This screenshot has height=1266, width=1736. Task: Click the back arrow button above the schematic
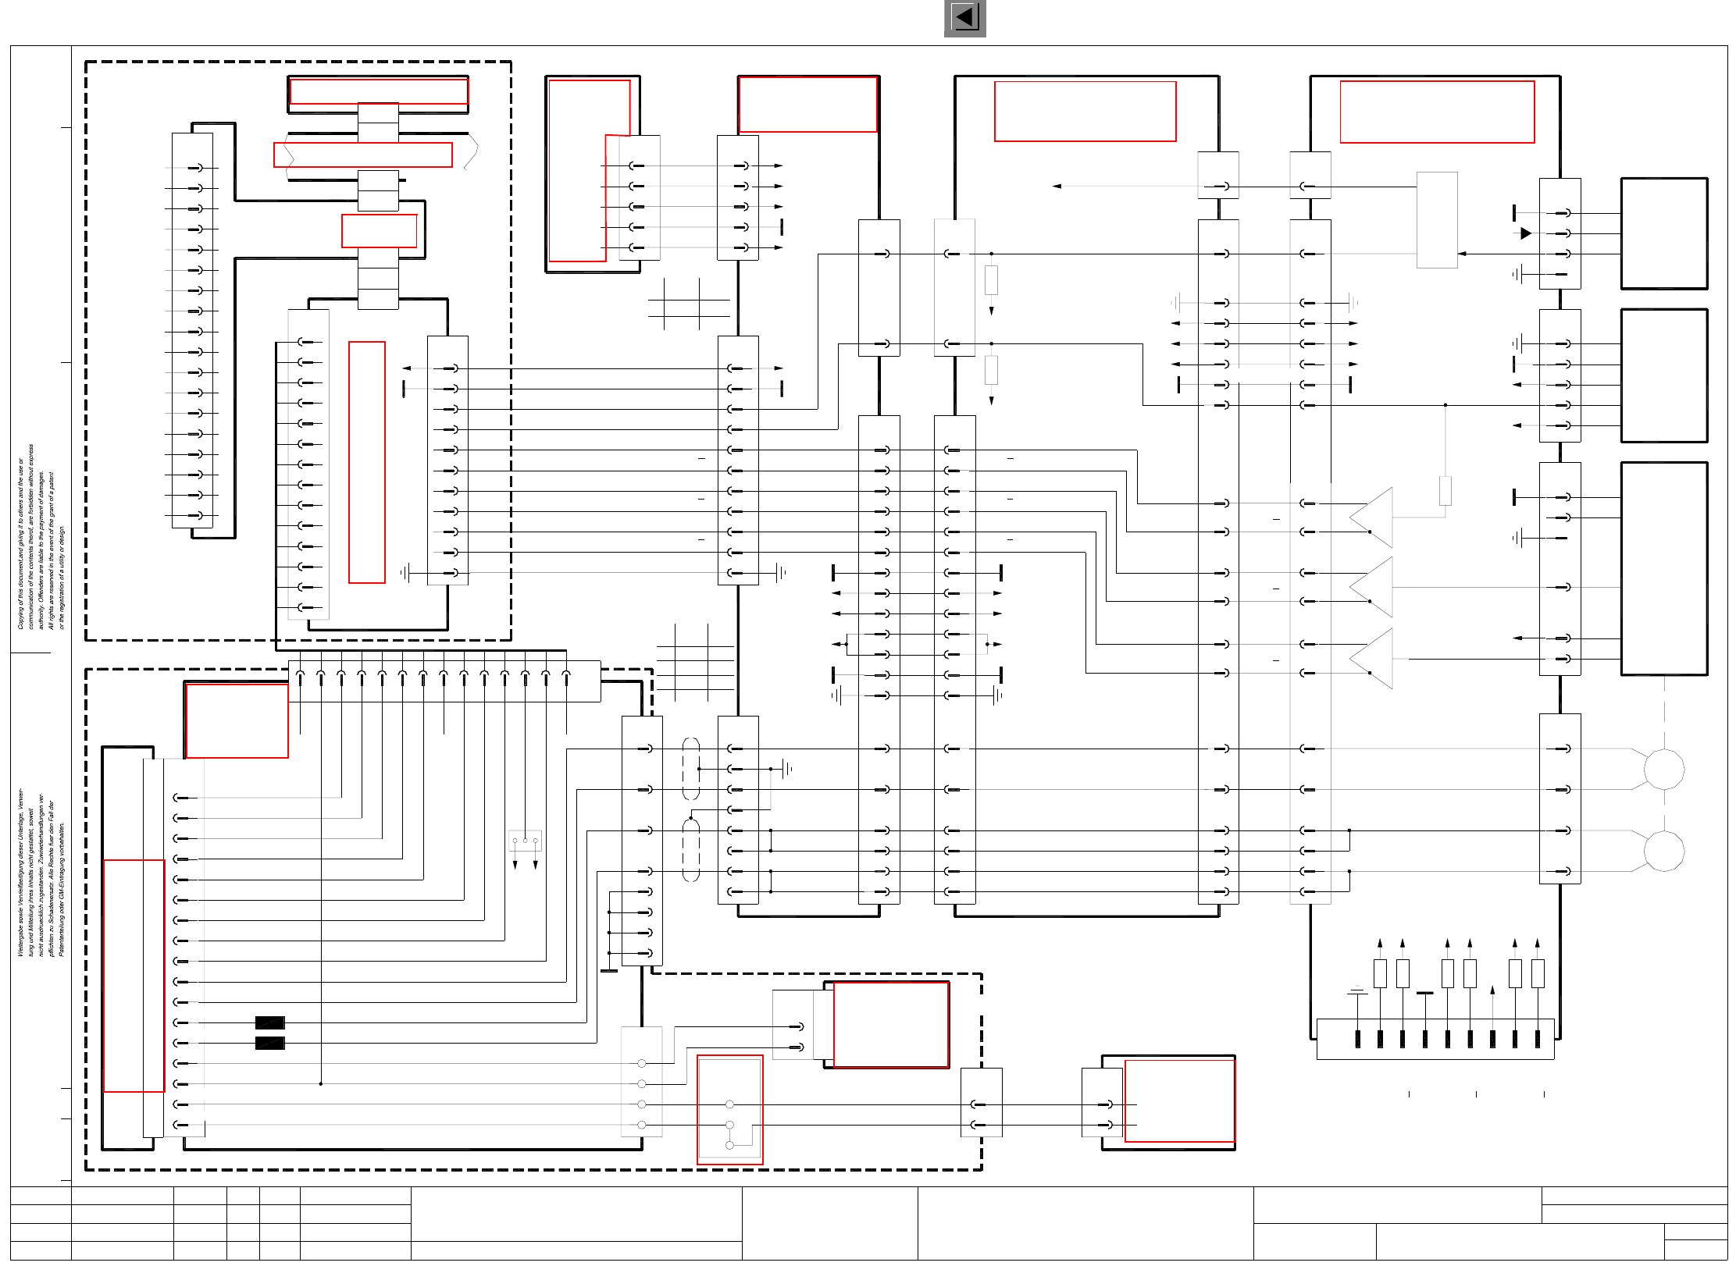[964, 18]
